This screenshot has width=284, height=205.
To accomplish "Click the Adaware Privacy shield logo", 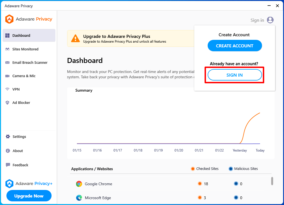I will (x=9, y=19).
